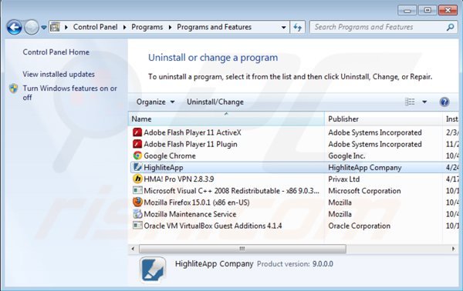
Task: Click Adobe Flash Player 11 Plugin icon
Action: [137, 144]
